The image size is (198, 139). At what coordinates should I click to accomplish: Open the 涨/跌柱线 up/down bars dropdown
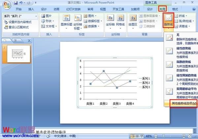pyautogui.click(x=184, y=21)
